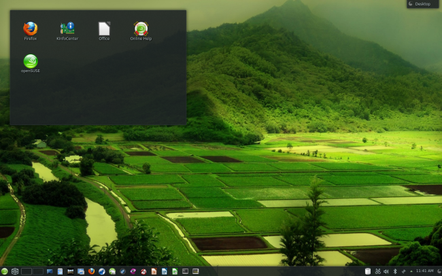Open the blue document app in the panel
The width and height of the screenshot is (442, 276).
(x=60, y=271)
